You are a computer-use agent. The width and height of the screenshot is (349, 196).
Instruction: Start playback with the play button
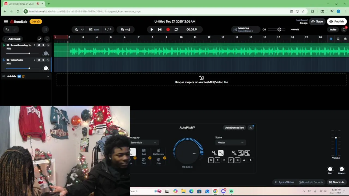pos(152,29)
